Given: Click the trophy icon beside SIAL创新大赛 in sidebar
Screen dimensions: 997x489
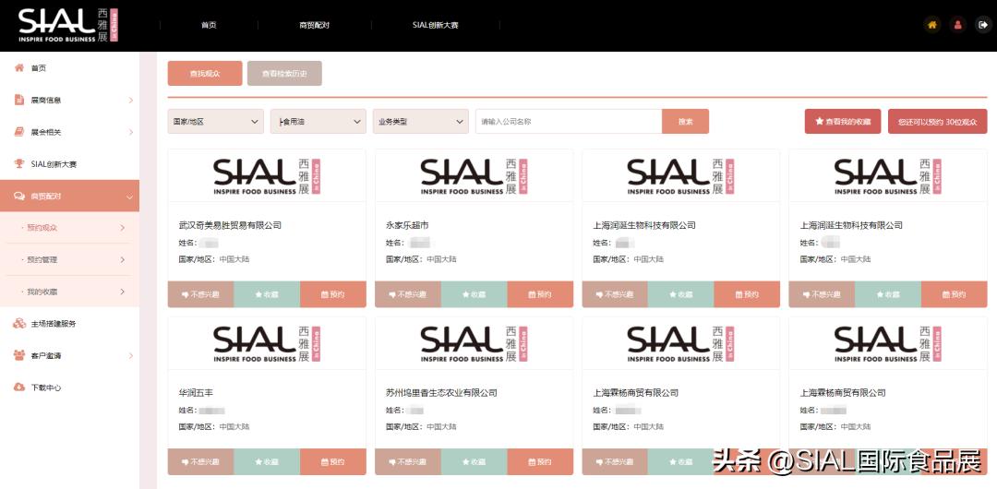Looking at the screenshot, I should pos(19,164).
